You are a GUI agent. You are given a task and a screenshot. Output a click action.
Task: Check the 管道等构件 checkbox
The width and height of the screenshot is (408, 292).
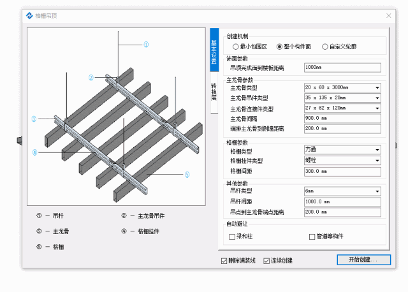click(x=312, y=237)
